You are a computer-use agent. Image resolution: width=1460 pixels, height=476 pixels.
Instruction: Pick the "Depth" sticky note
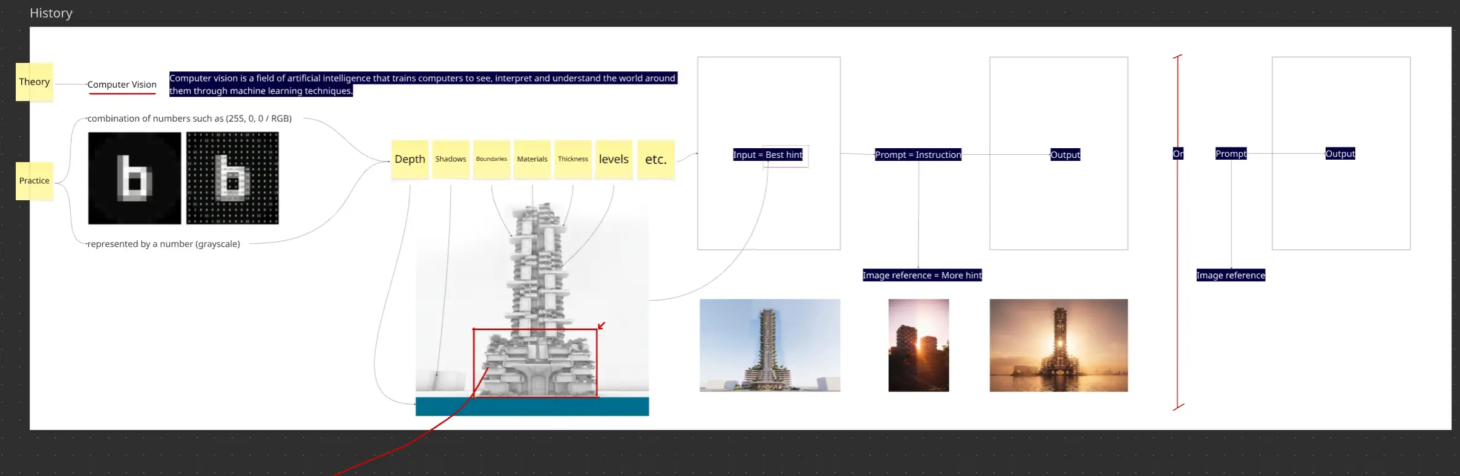tap(410, 160)
